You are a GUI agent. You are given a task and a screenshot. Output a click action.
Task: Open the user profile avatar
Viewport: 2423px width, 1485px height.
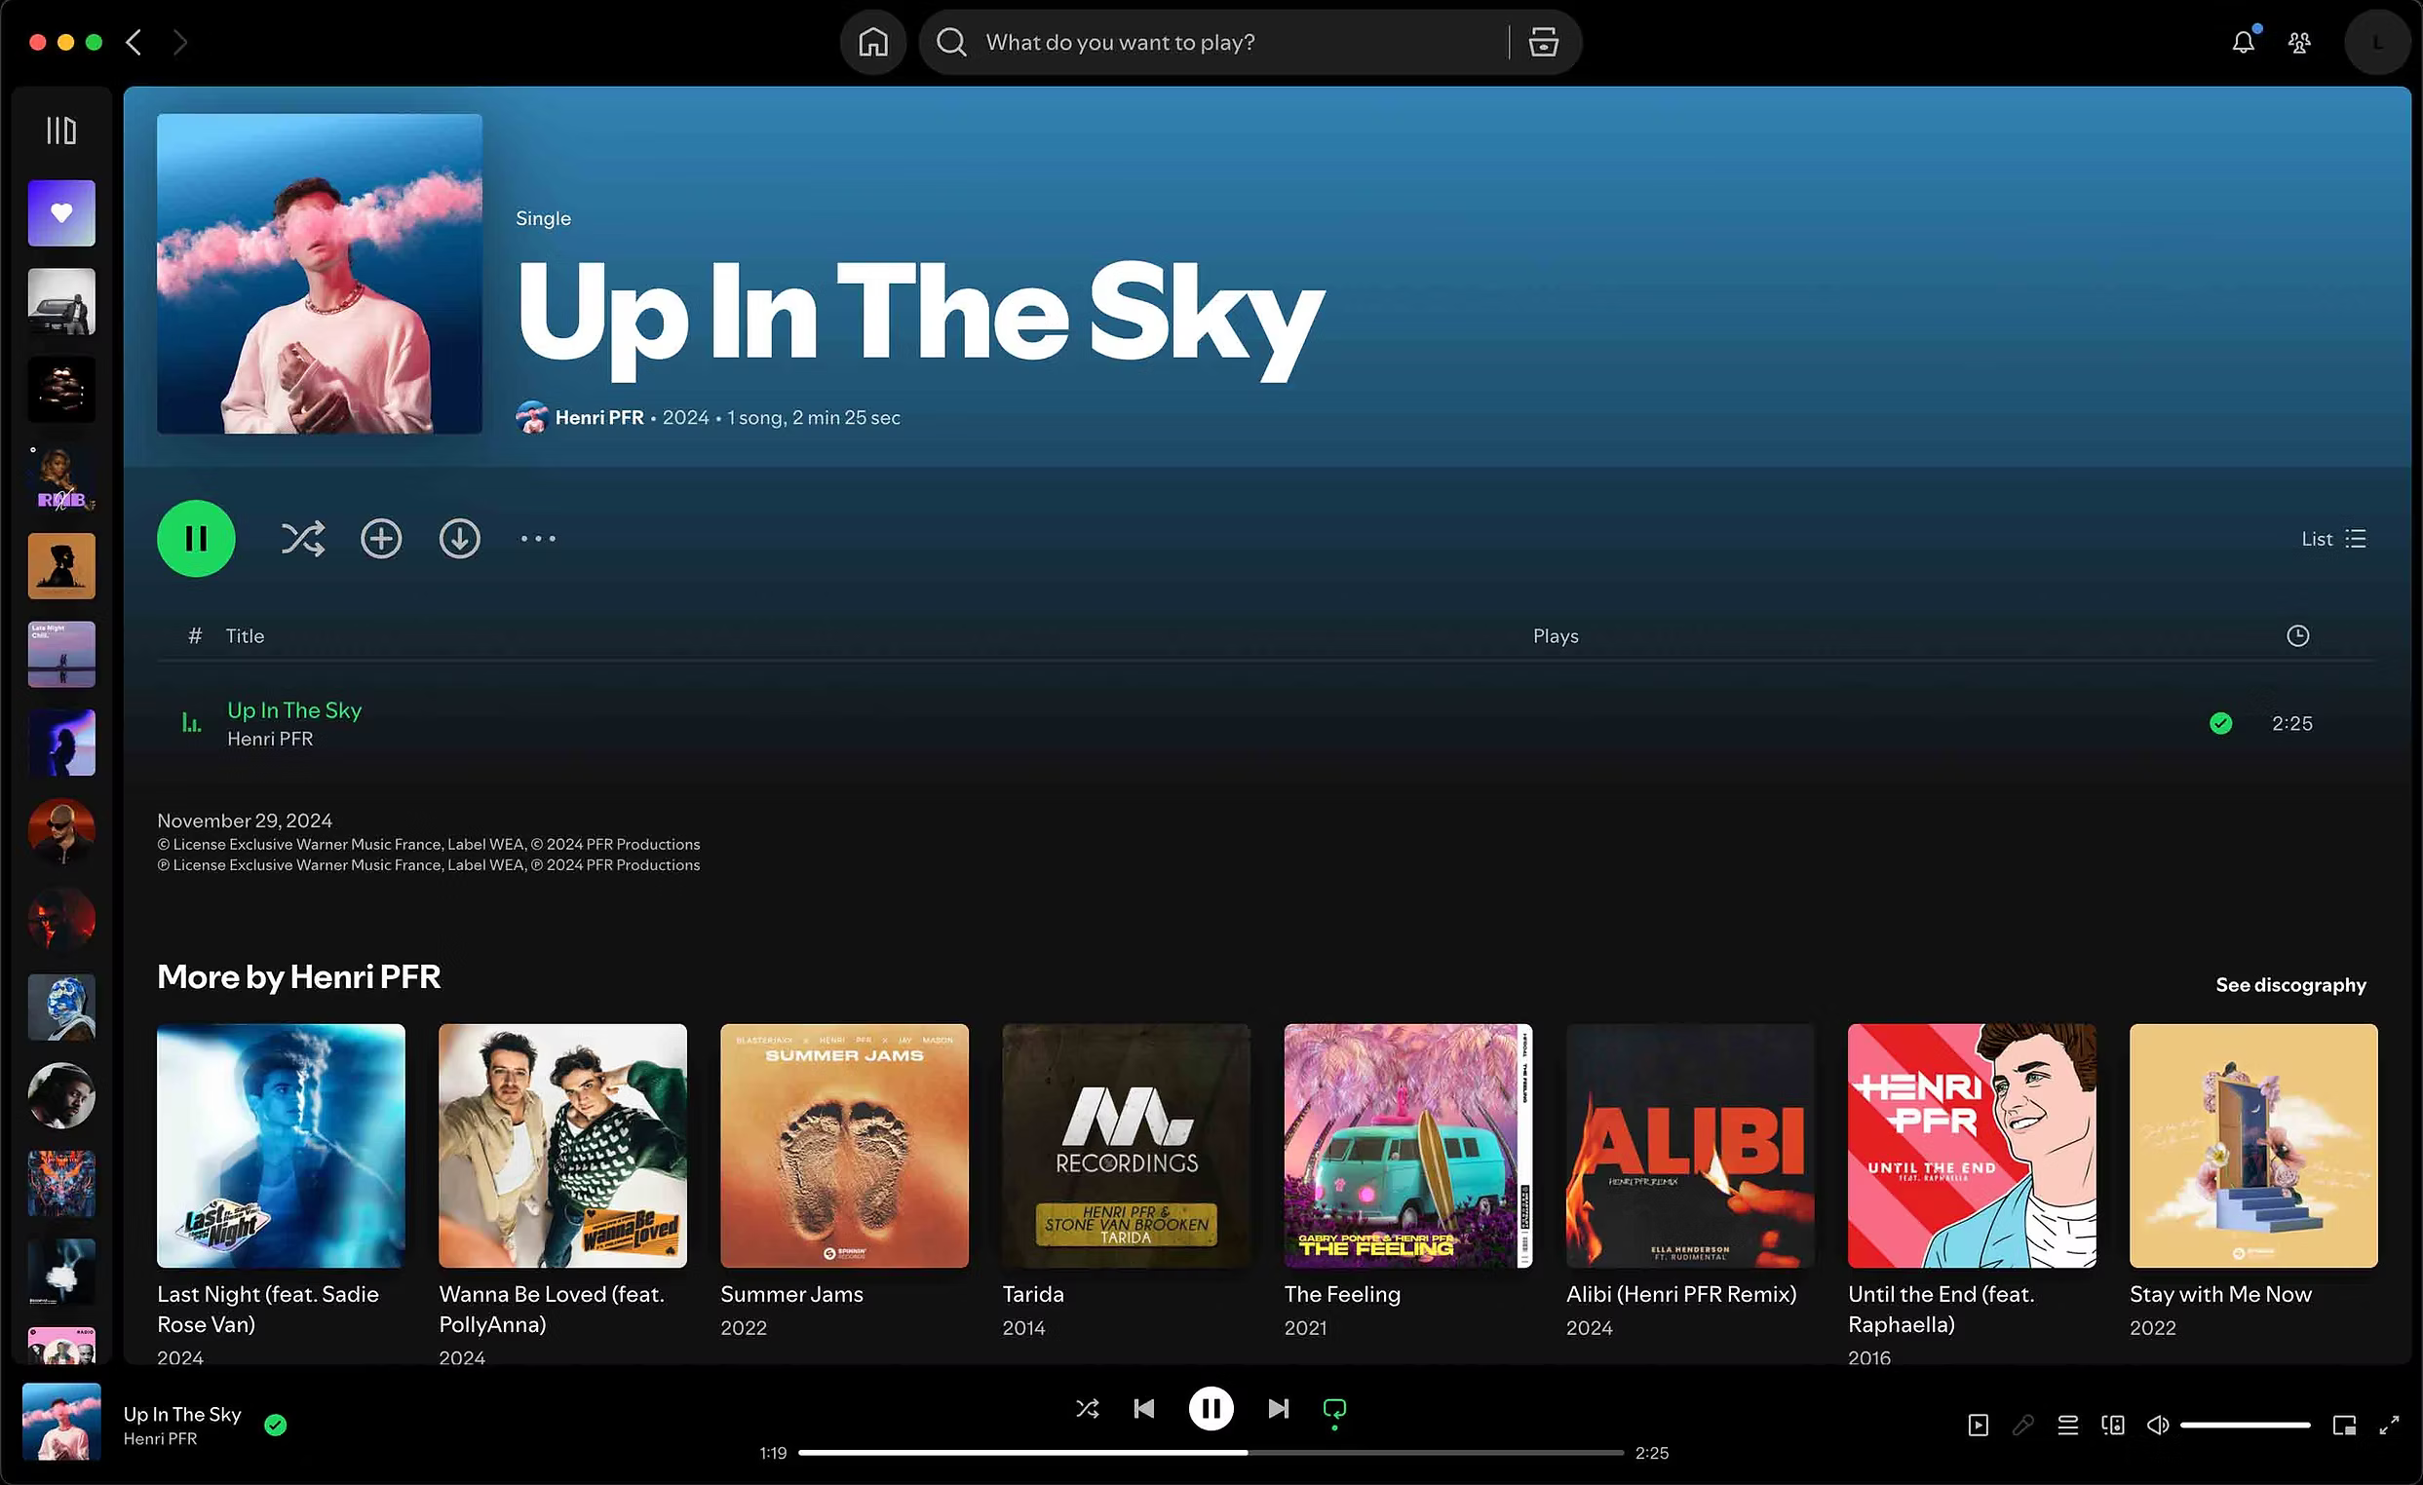tap(2377, 42)
